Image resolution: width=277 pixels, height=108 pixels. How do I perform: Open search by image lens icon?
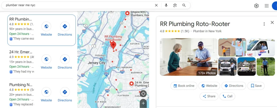pyautogui.click(x=175, y=5)
